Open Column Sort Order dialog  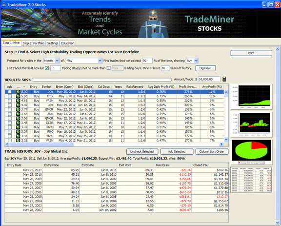212,152
